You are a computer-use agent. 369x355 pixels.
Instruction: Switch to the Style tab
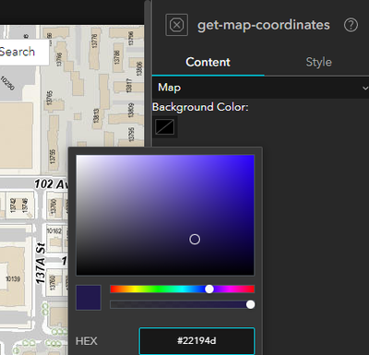point(318,63)
